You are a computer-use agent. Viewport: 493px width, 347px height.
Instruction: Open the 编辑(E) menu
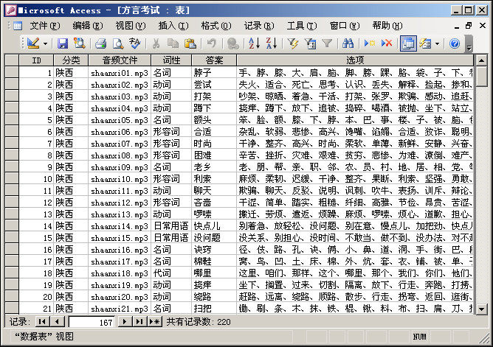[x=87, y=26]
